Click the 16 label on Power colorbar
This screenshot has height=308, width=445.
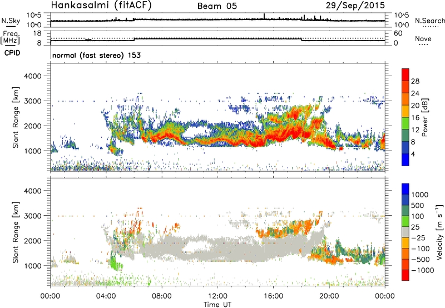pyautogui.click(x=415, y=118)
